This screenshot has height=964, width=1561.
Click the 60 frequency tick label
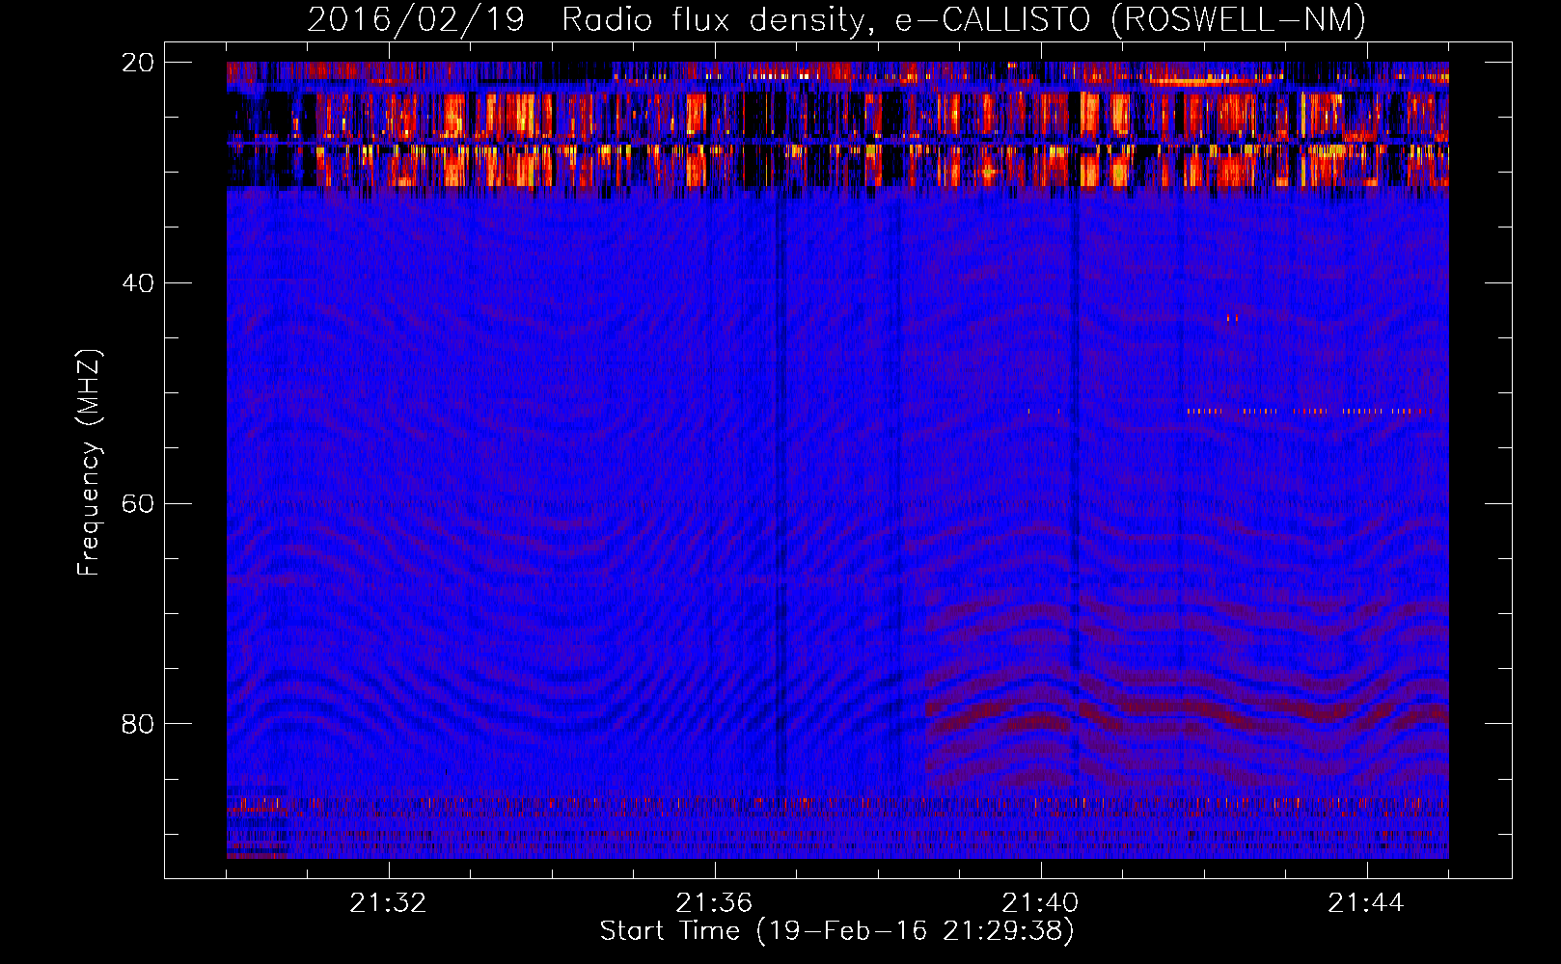tap(138, 504)
